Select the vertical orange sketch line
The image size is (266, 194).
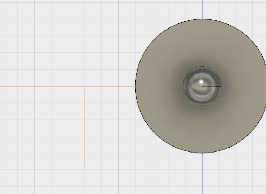(x=85, y=128)
